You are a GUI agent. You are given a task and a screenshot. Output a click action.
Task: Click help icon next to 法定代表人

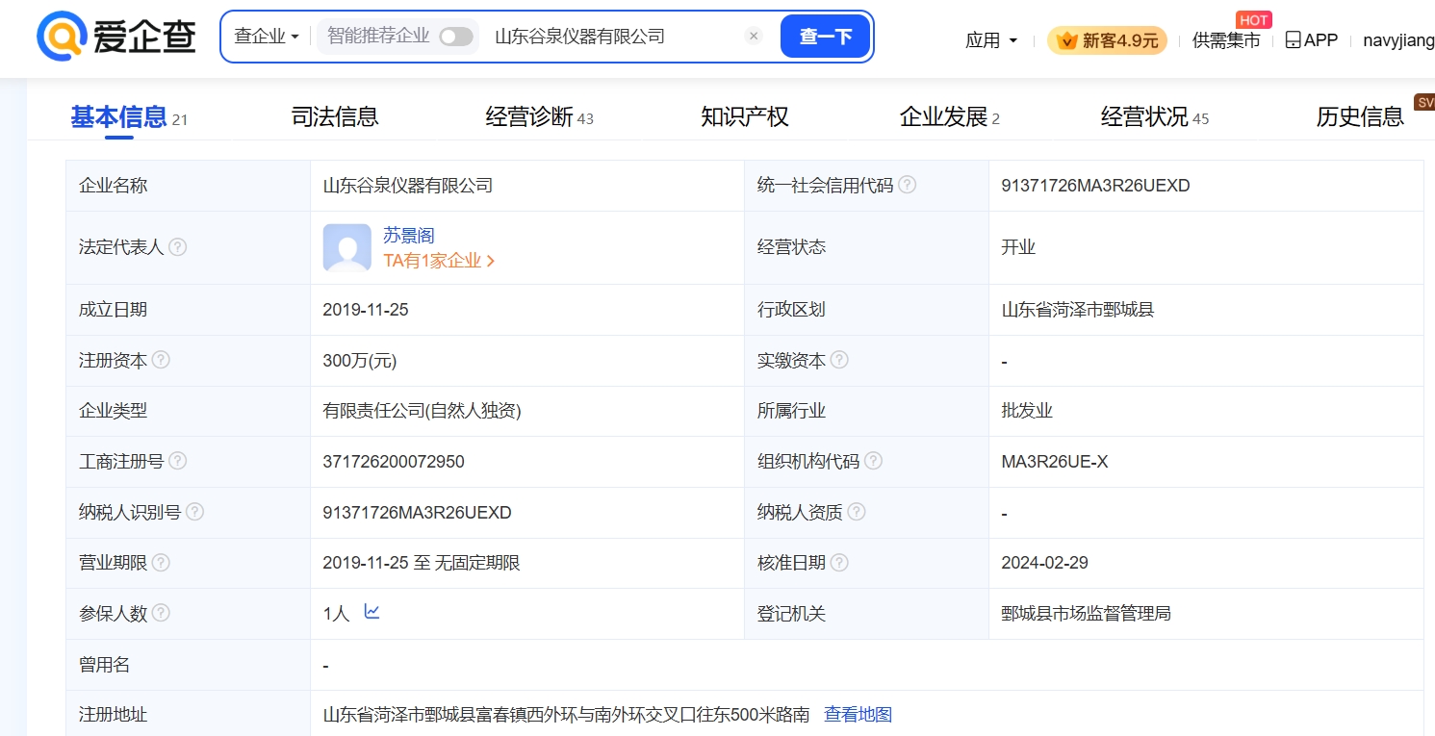coord(177,247)
